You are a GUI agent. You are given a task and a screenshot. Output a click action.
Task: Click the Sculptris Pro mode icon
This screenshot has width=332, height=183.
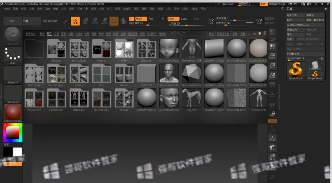[x=123, y=21]
